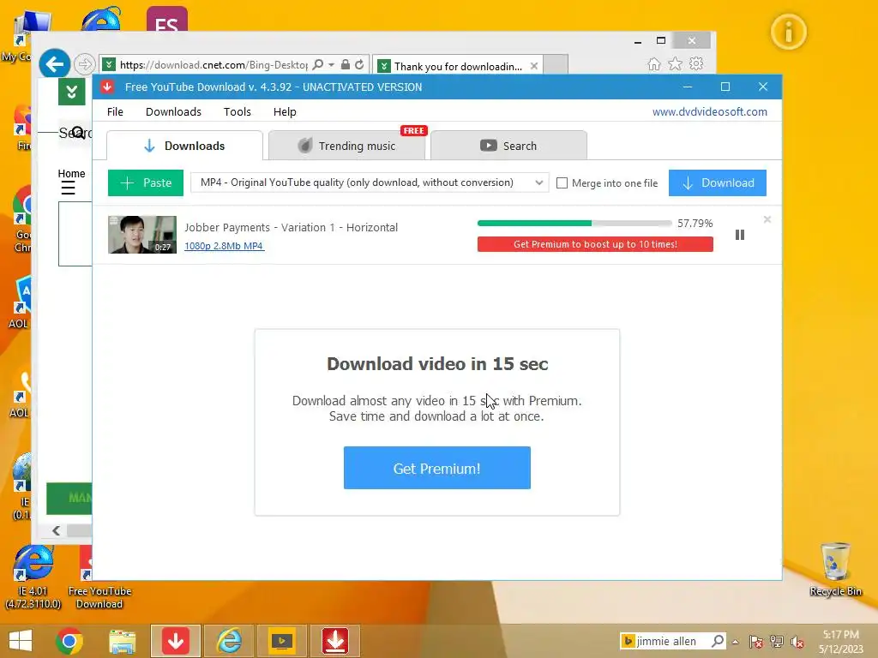Visit the www.dvdvideosoft.com link

tap(709, 112)
